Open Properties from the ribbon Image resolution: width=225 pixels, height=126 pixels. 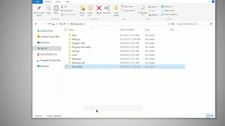tap(142, 11)
